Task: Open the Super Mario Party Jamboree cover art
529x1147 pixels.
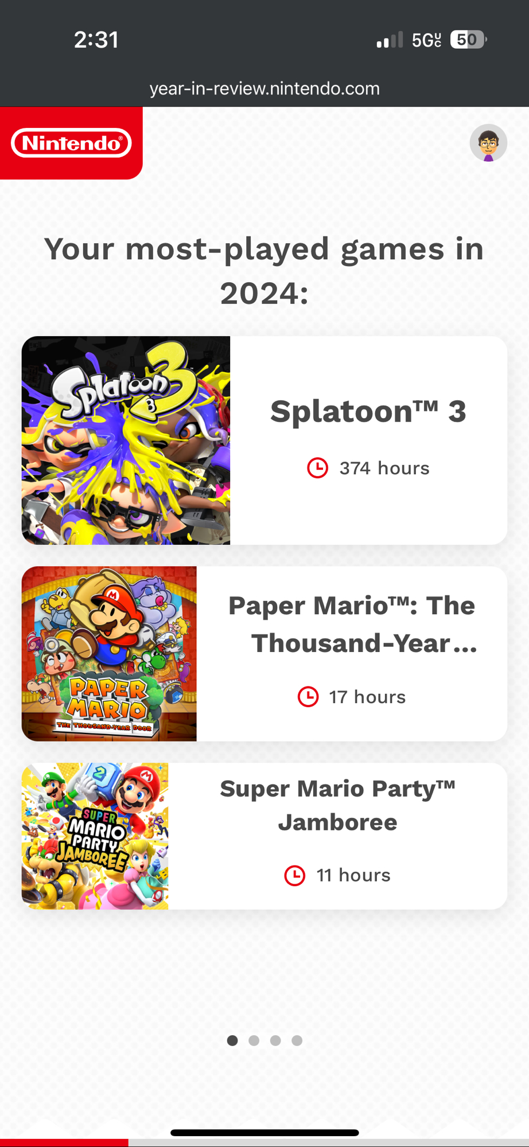Action: [x=95, y=836]
